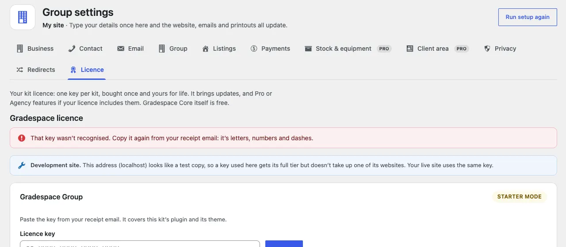The height and width of the screenshot is (247, 566).
Task: Click 'That key wasn't recognised' error message
Action: tap(172, 138)
